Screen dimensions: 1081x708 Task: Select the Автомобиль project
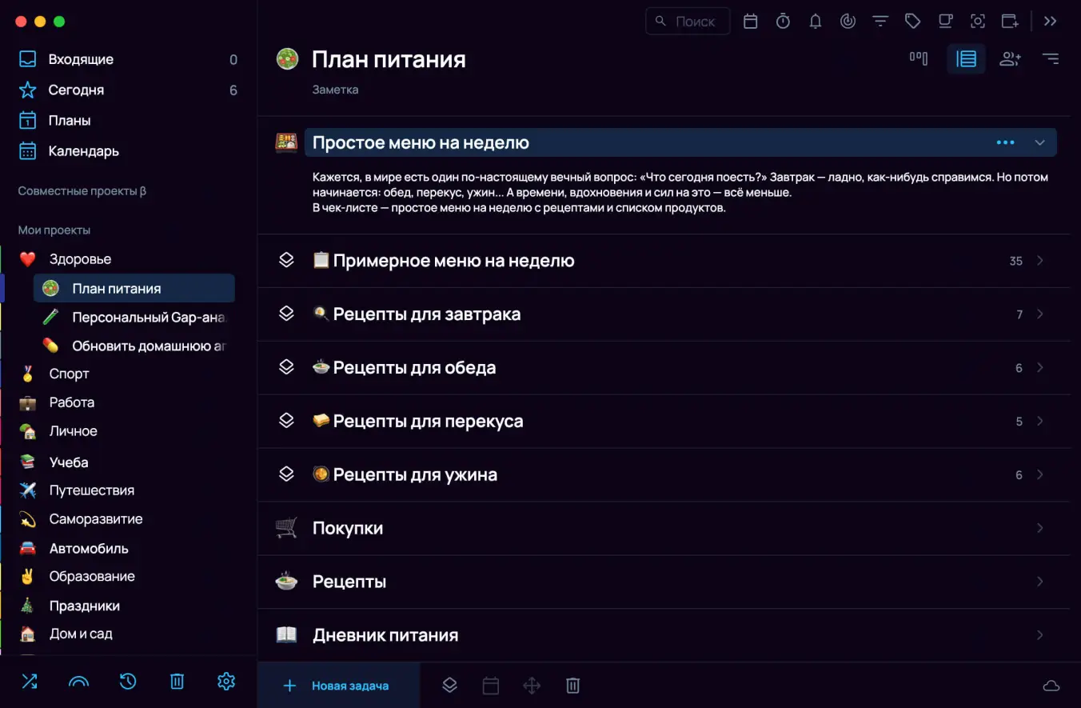pos(128,549)
